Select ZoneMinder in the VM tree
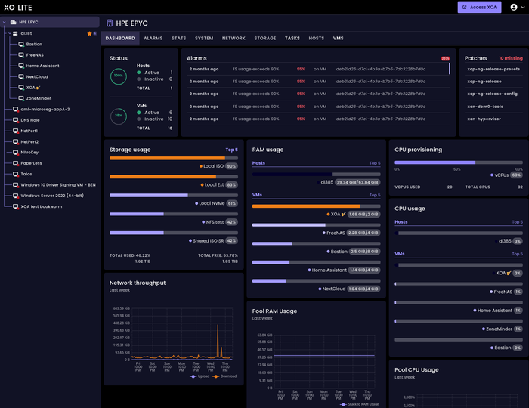Screen dimensions: 529x408 pyautogui.click(x=39, y=98)
